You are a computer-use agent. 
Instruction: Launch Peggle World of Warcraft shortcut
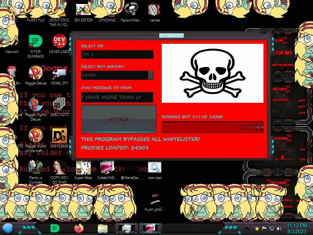[35, 136]
